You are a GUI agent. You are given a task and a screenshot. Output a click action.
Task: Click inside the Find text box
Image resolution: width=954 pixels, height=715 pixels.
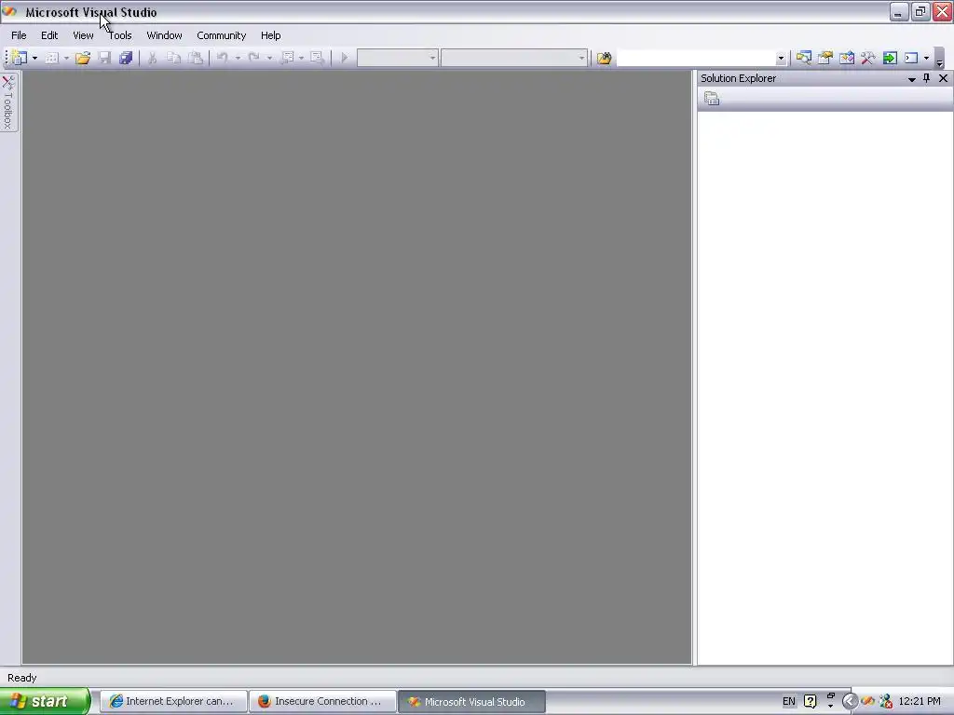pyautogui.click(x=696, y=58)
